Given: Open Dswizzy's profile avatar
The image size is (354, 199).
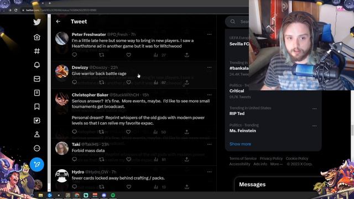Looking at the screenshot, I should pyautogui.click(x=62, y=71).
